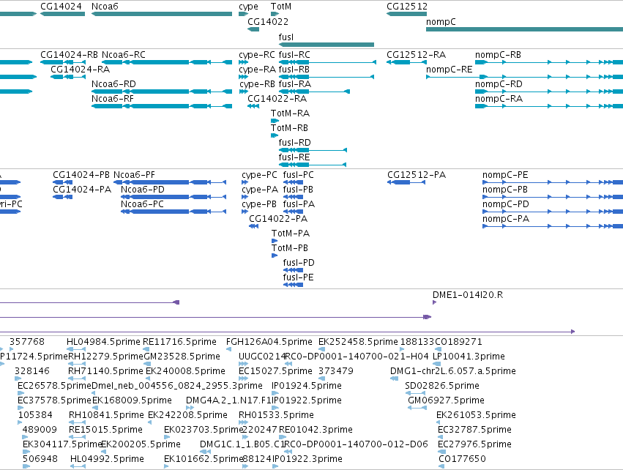Click the nompC gene label
623x470 pixels.
[441, 22]
